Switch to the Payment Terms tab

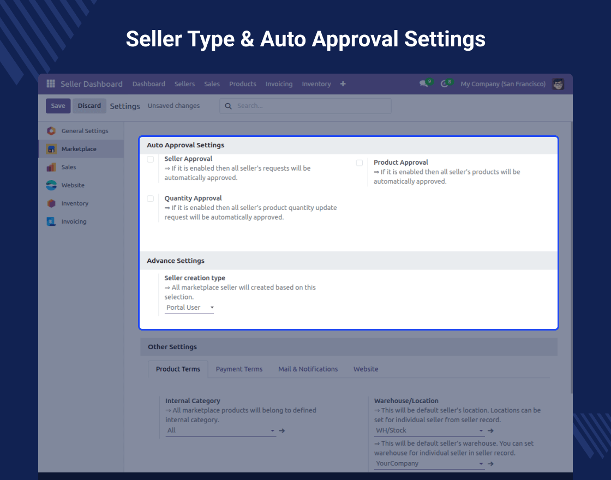point(239,369)
